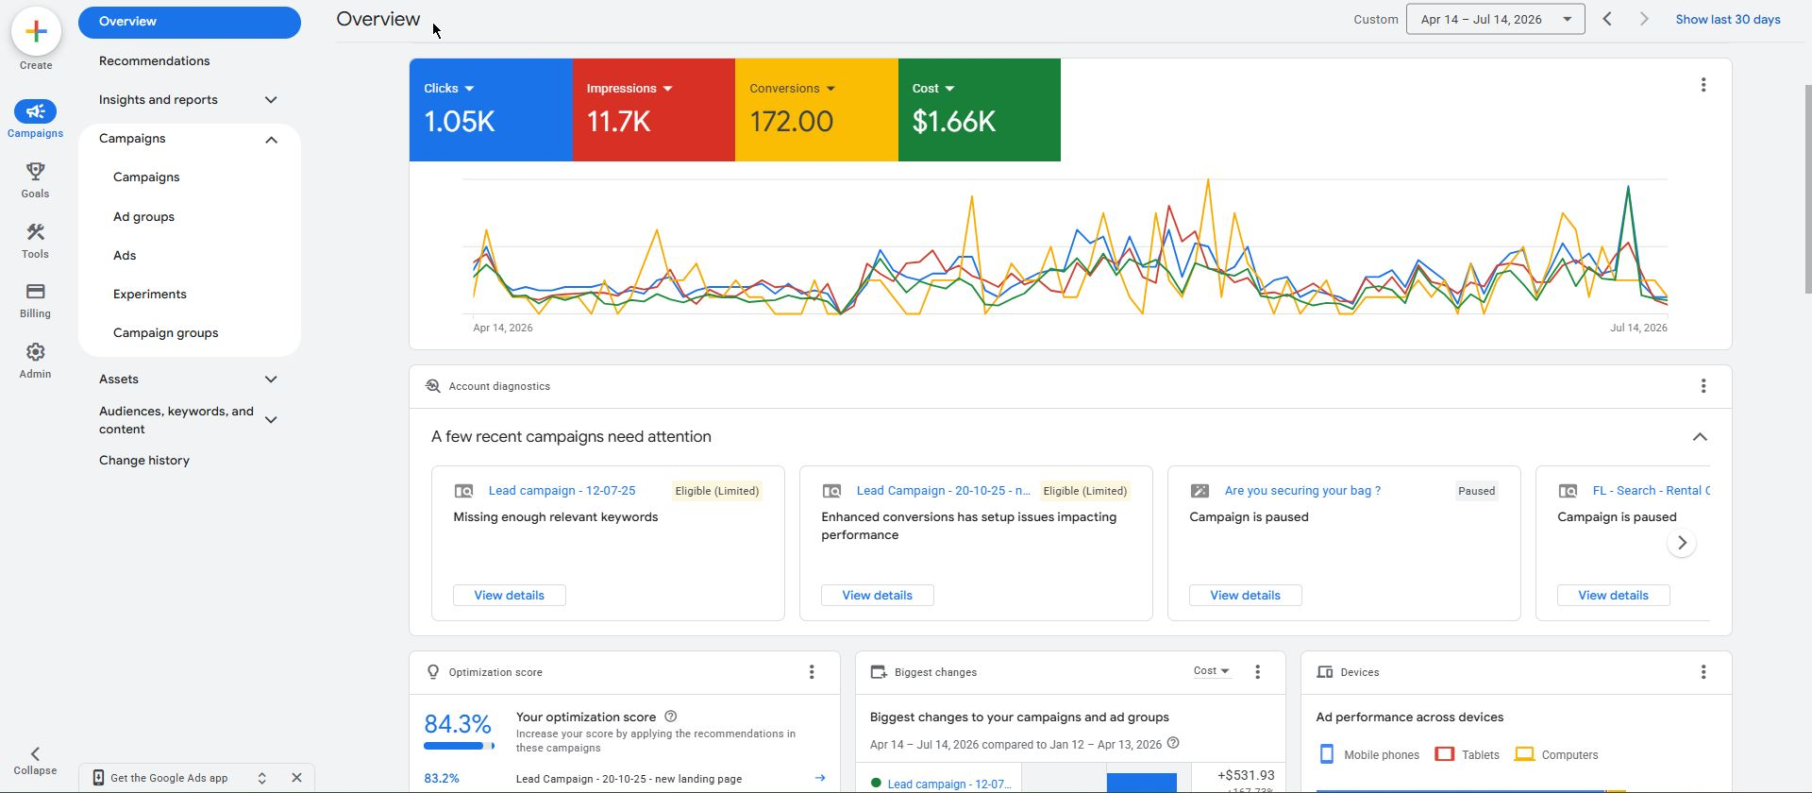1812x793 pixels.
Task: Open Biggest changes card three-dot menu
Action: click(1257, 672)
